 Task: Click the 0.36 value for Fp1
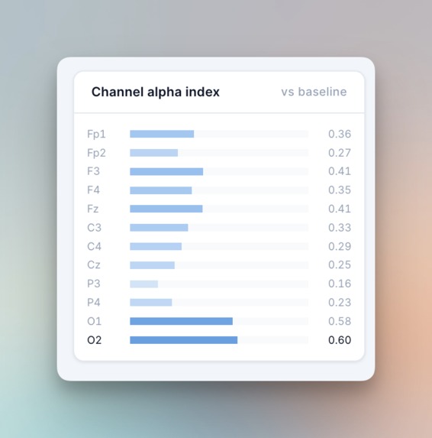(340, 134)
